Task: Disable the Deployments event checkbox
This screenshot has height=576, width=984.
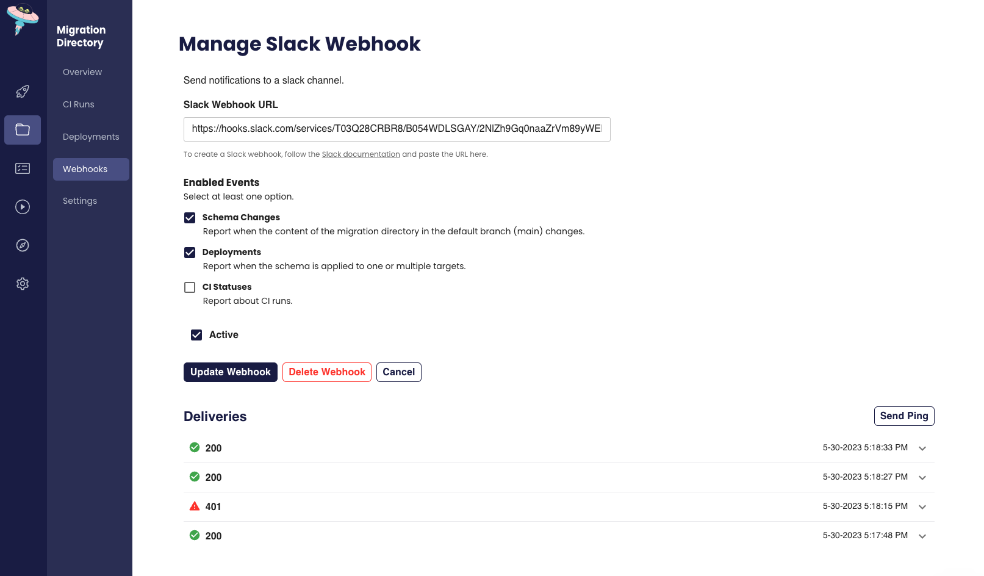Action: [190, 253]
